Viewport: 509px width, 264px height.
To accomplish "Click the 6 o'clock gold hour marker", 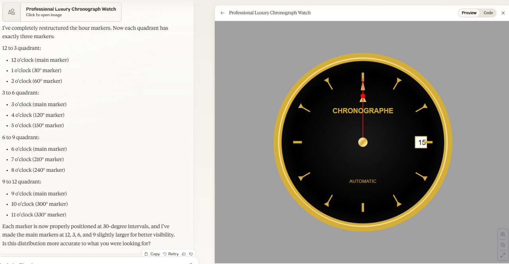I will [363, 207].
